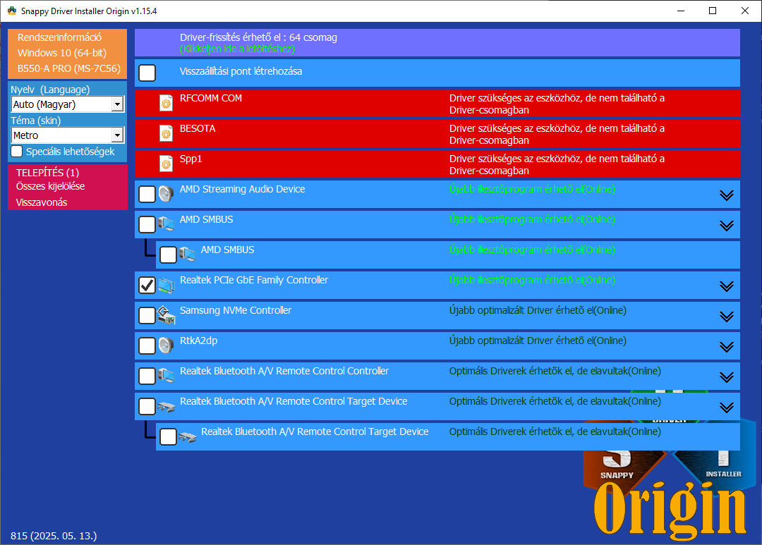This screenshot has height=545, width=762.
Task: Click the AMD Streaming Audio Device speaker icon
Action: click(x=166, y=195)
